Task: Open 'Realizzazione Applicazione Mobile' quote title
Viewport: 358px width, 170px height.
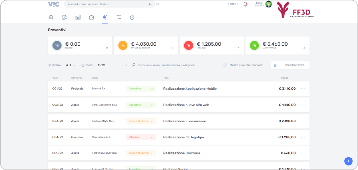Action: 190,89
